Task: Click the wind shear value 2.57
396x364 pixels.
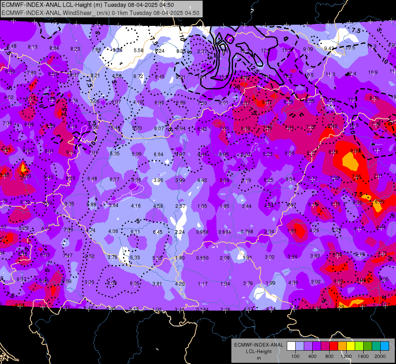Action: 180,206
